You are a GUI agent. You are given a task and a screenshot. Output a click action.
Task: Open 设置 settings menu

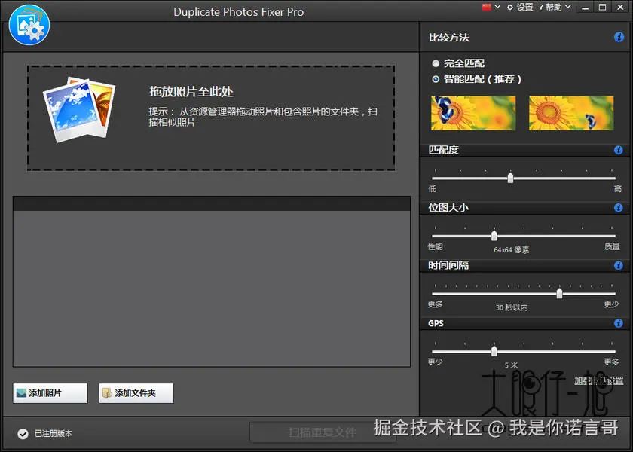tap(521, 7)
